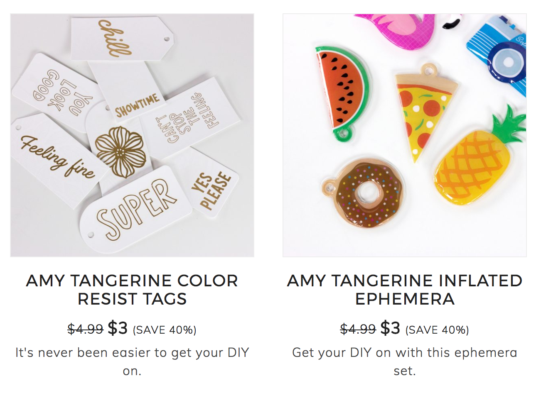Image resolution: width=546 pixels, height=410 pixels.
Task: Click the pink flamingo ephemera piece
Action: (x=395, y=30)
